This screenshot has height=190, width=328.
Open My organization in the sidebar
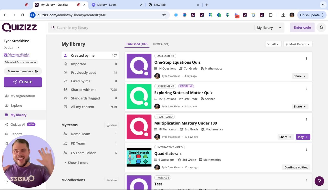tap(23, 96)
